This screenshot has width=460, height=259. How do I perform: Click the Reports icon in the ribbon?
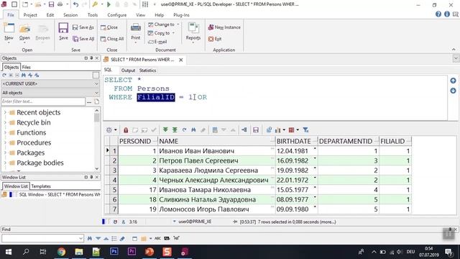193,28
